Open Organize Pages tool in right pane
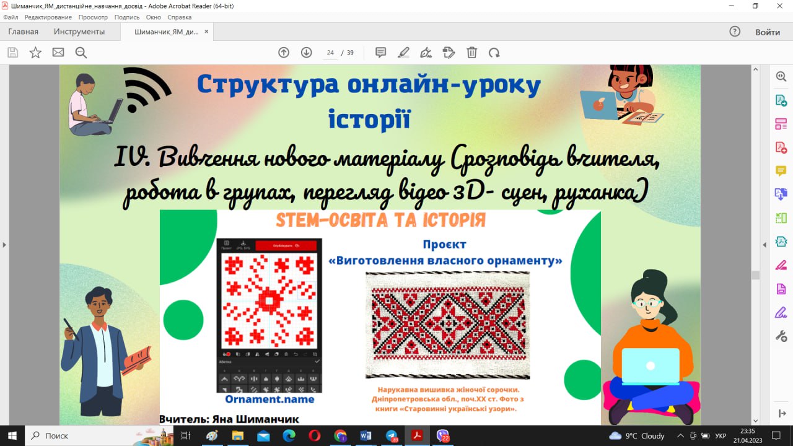Screen dimensions: 793x446 coord(781,124)
